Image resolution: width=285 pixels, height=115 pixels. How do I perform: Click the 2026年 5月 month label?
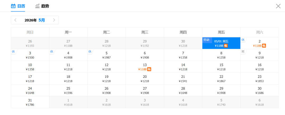tap(35, 20)
